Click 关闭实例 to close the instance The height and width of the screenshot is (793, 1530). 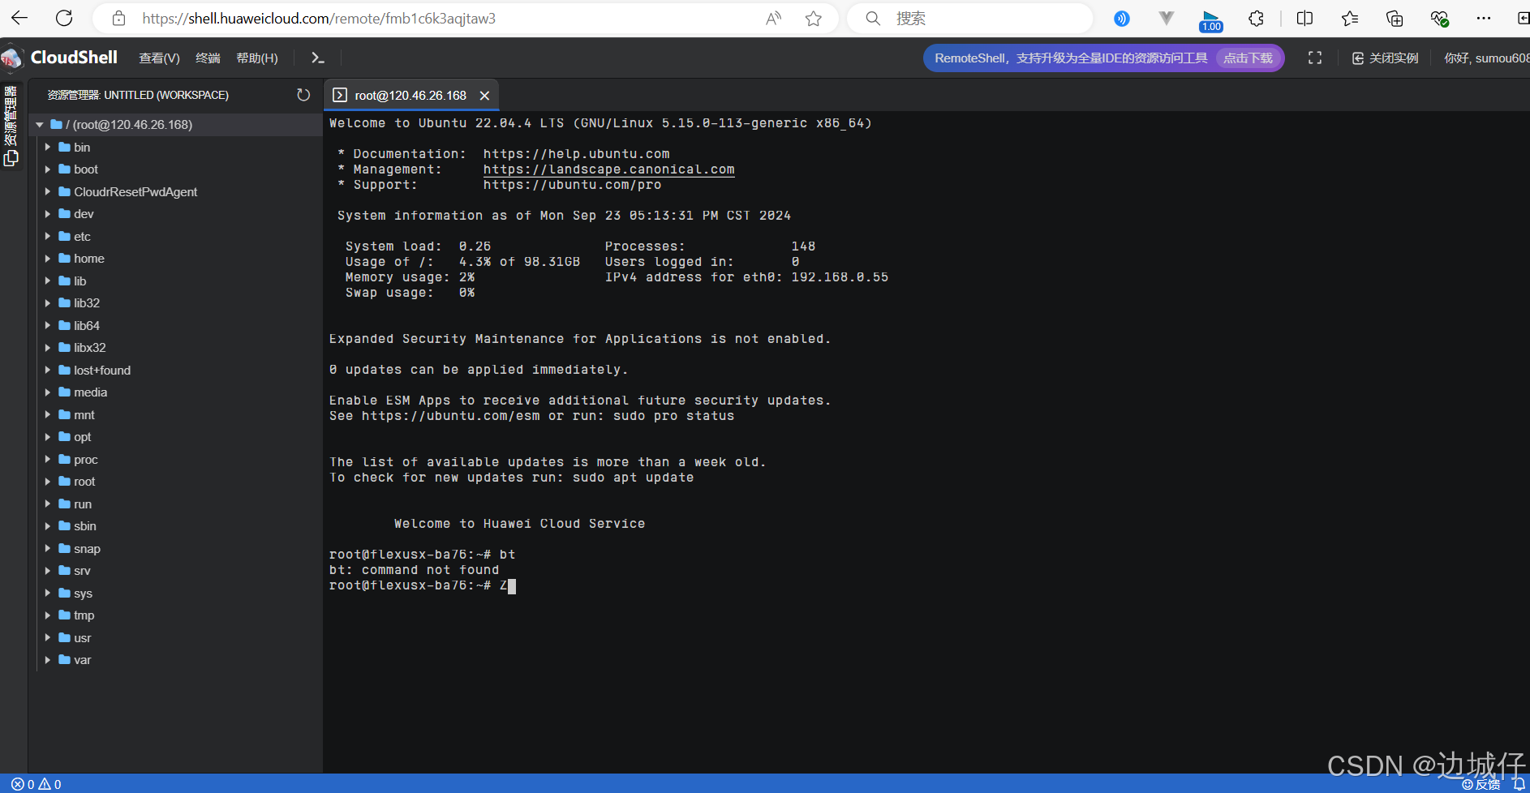click(1385, 58)
